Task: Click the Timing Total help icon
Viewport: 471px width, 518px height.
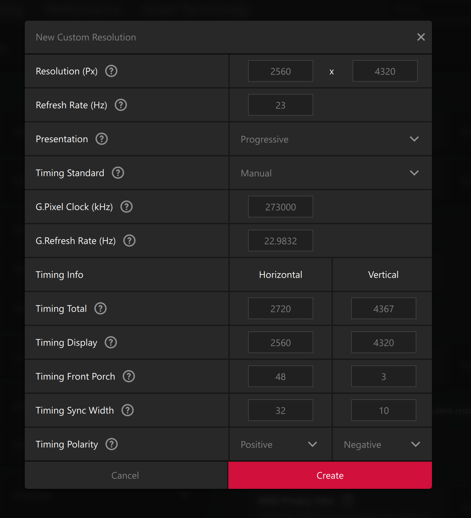Action: (x=100, y=309)
